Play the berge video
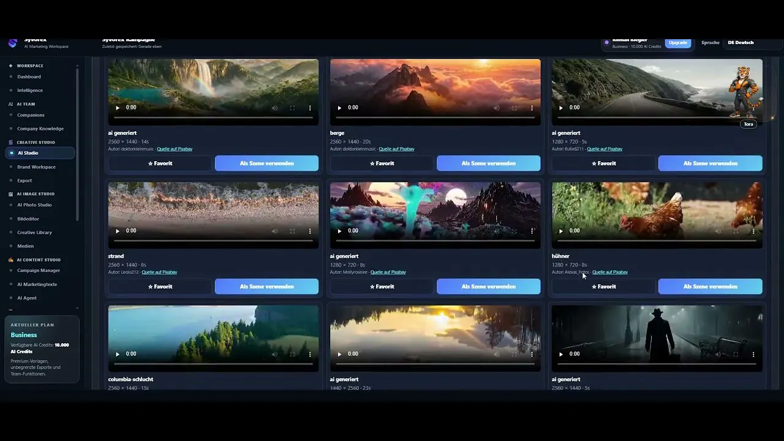 pos(339,108)
